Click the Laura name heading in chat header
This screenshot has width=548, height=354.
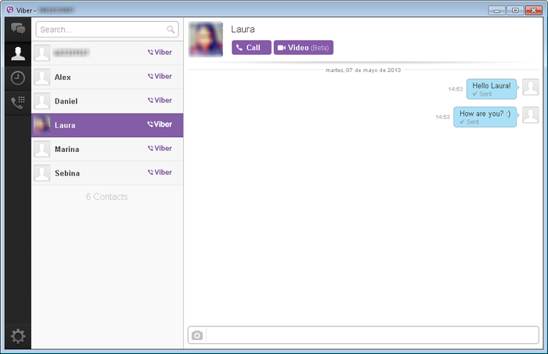click(x=243, y=30)
